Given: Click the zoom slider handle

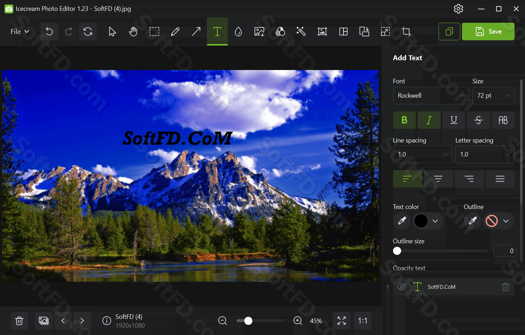Looking at the screenshot, I should 248,321.
